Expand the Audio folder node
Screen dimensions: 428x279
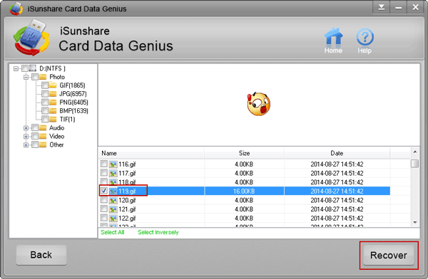tap(26, 128)
